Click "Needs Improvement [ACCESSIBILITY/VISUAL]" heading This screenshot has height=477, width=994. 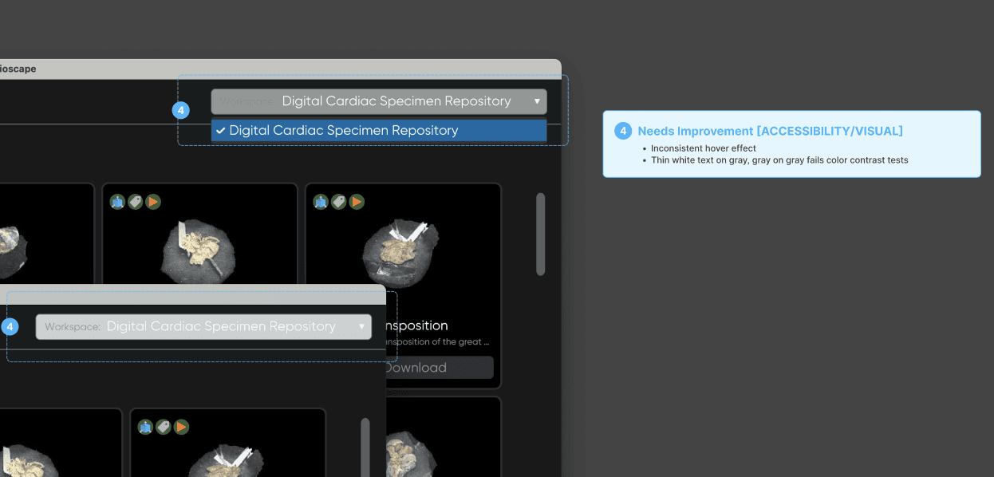pyautogui.click(x=770, y=131)
